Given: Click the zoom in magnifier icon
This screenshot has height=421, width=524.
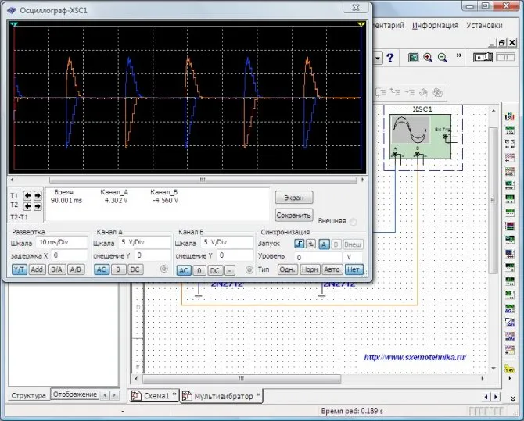Looking at the screenshot, I should coord(428,58).
